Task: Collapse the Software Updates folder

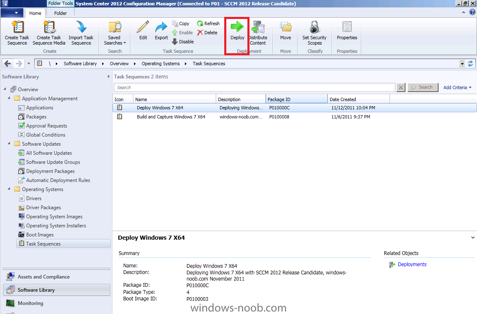Action: pos(9,143)
